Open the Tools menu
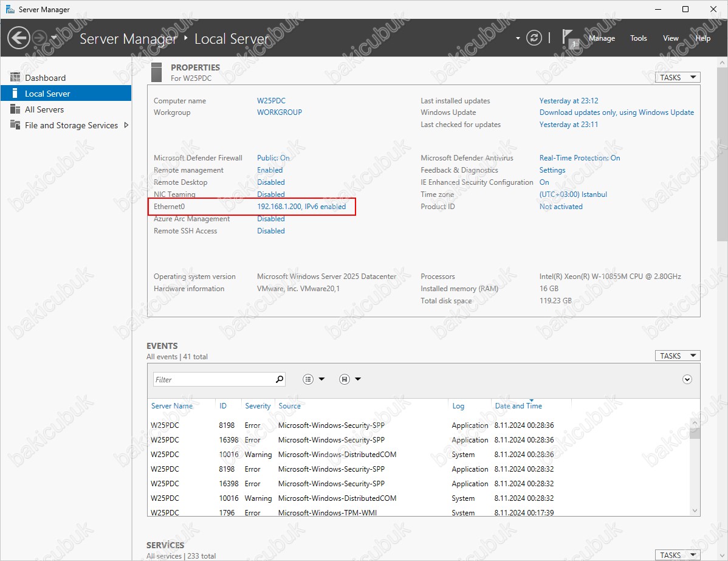728x561 pixels. tap(639, 38)
